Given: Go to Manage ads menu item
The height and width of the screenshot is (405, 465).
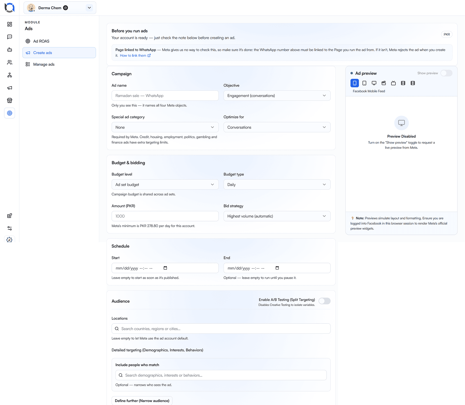Looking at the screenshot, I should tap(59, 64).
